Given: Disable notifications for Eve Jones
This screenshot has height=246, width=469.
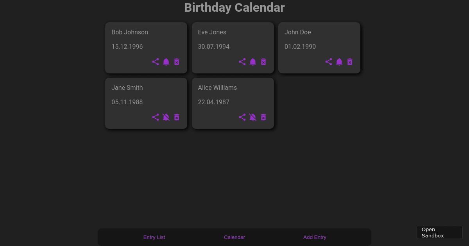Looking at the screenshot, I should pos(253,62).
